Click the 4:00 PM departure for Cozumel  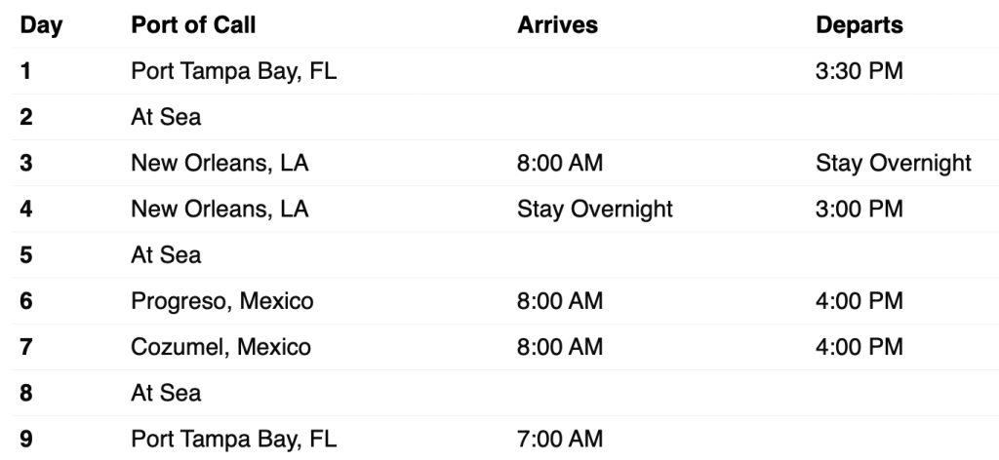pyautogui.click(x=858, y=347)
